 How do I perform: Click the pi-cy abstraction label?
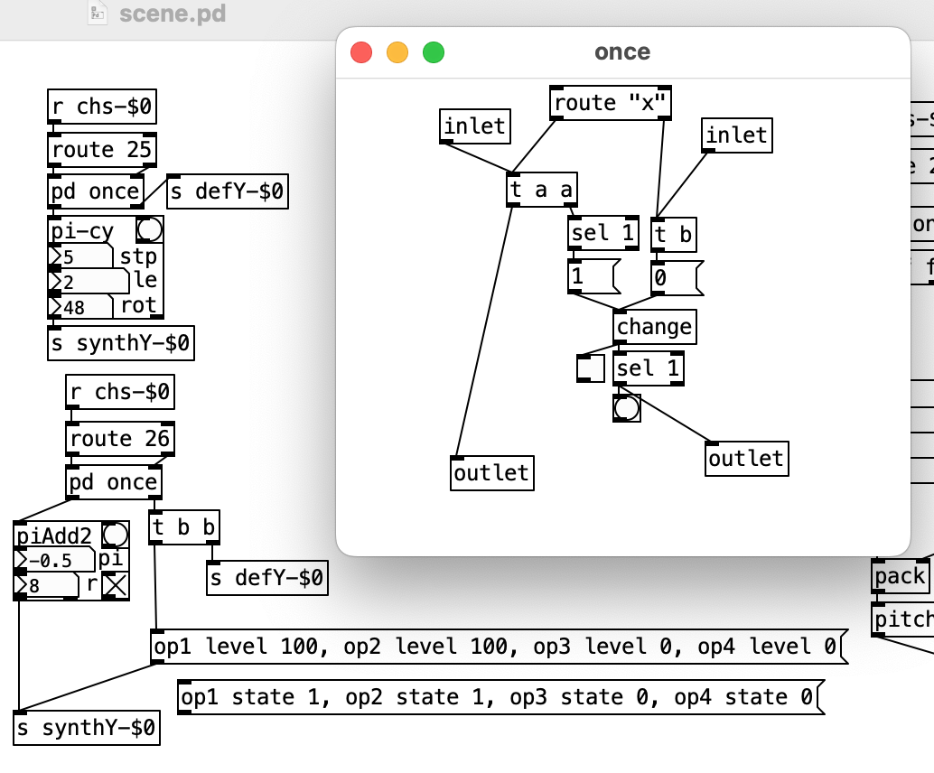[x=82, y=231]
